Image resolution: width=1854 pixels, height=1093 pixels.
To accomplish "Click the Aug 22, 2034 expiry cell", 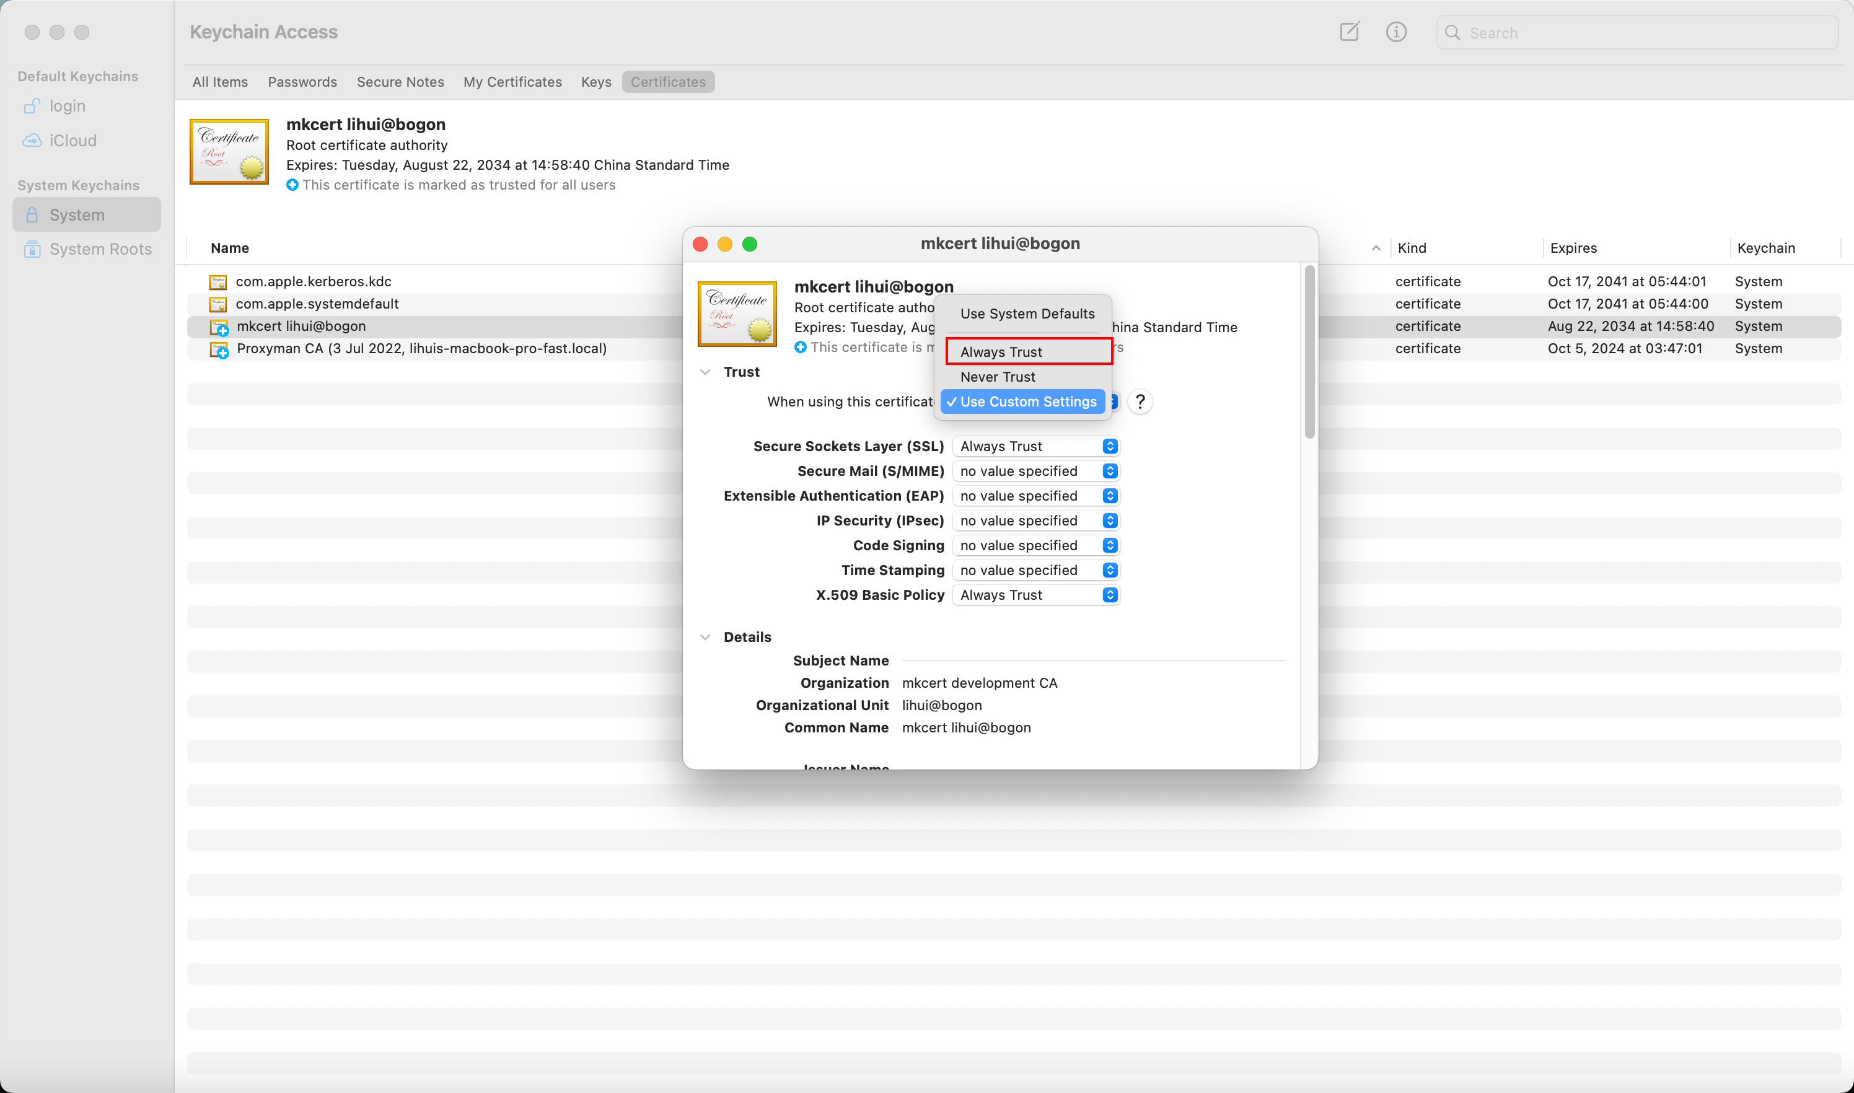I will pyautogui.click(x=1630, y=325).
